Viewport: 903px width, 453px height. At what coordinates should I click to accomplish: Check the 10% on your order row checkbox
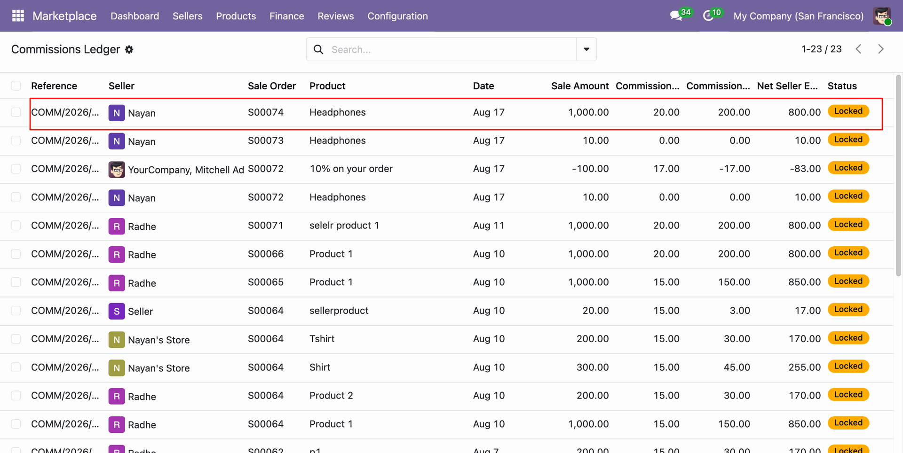(x=16, y=169)
